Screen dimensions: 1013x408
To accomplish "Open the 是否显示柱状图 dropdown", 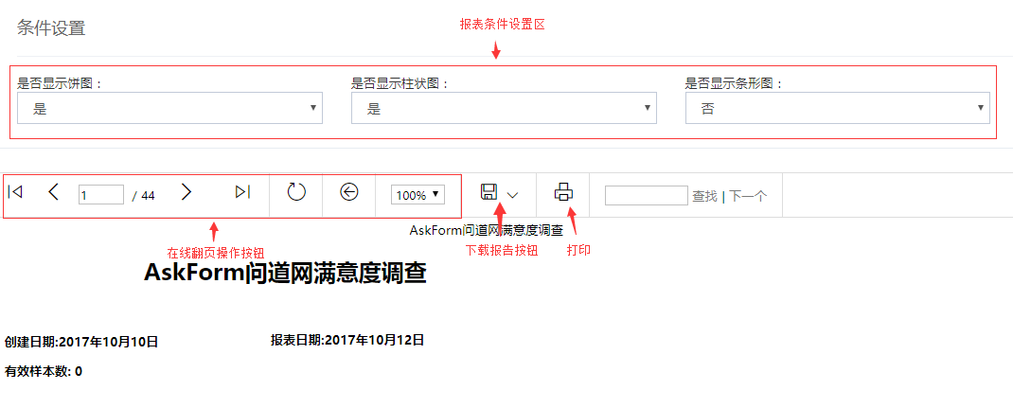I will (504, 108).
